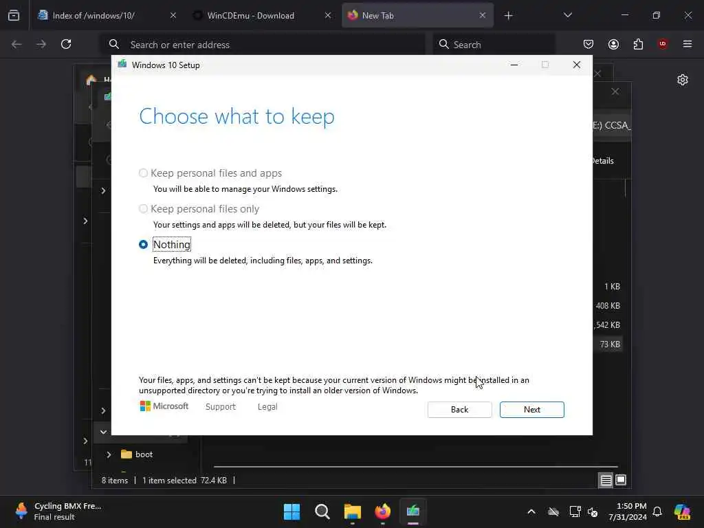Viewport: 704px width, 528px height.
Task: Open the Firefox hamburger menu
Action: 687,44
